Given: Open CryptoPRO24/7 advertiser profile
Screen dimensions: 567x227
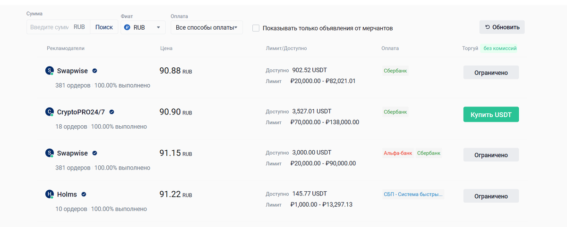Looking at the screenshot, I should click(x=81, y=112).
